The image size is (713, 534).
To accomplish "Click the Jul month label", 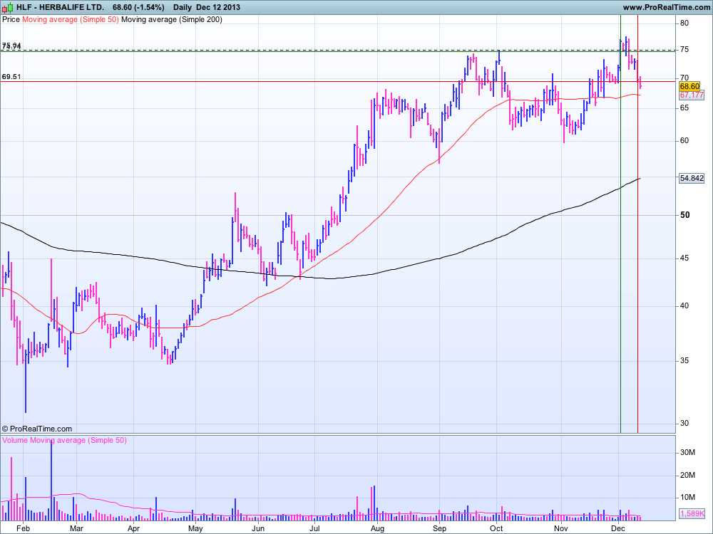I will [x=314, y=528].
